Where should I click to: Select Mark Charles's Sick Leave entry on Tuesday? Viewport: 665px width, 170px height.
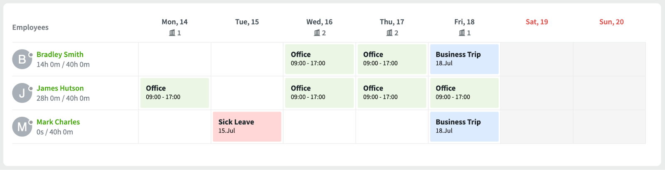coord(247,126)
